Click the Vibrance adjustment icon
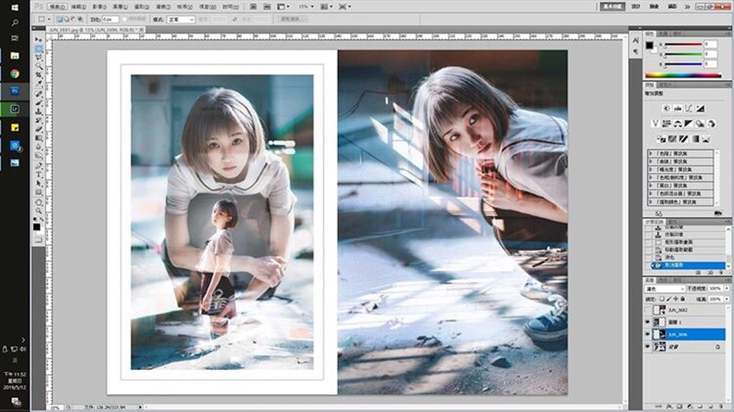Screen dimensions: 734x412 pyautogui.click(x=655, y=124)
